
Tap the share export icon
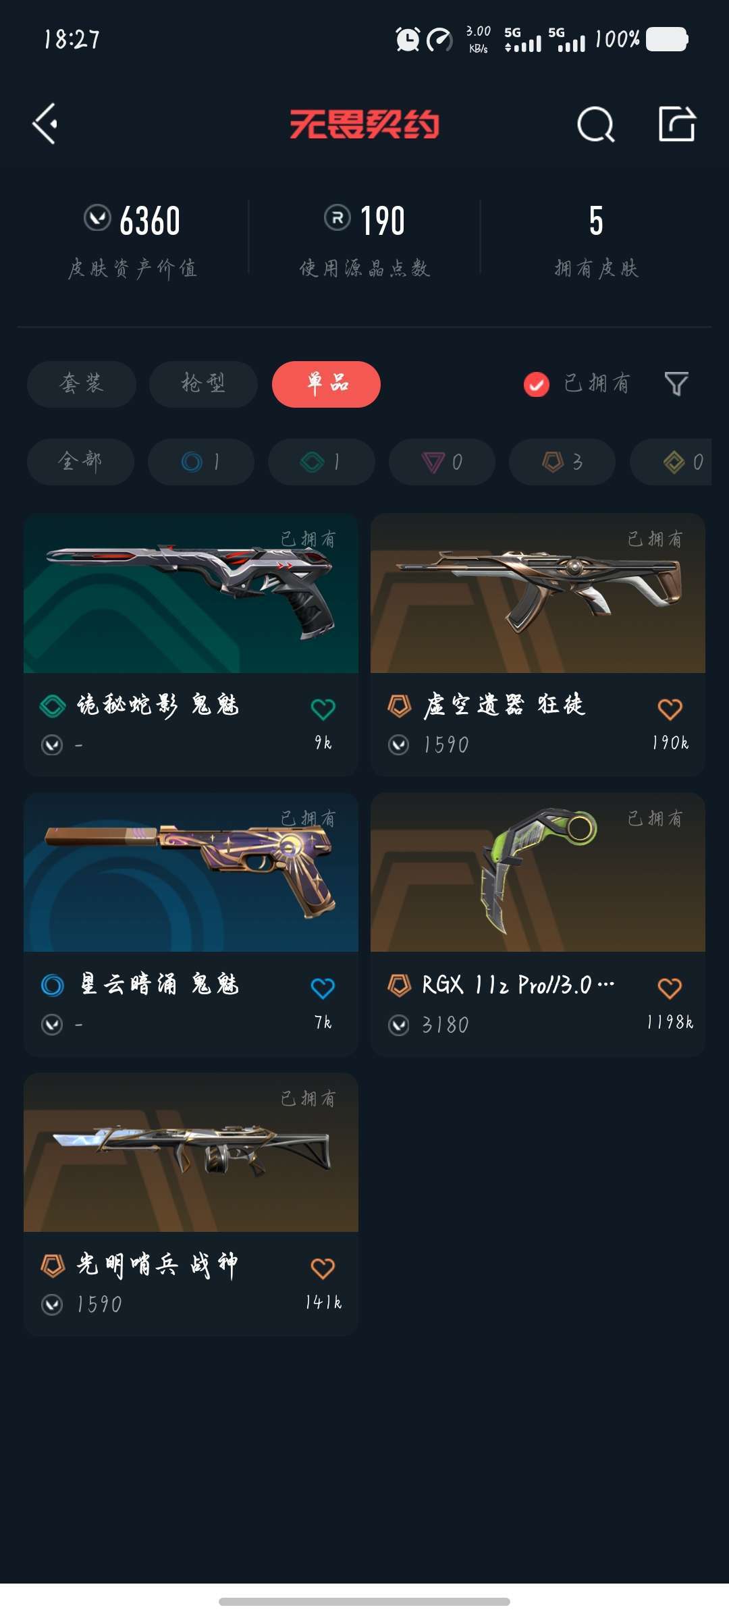pyautogui.click(x=677, y=124)
